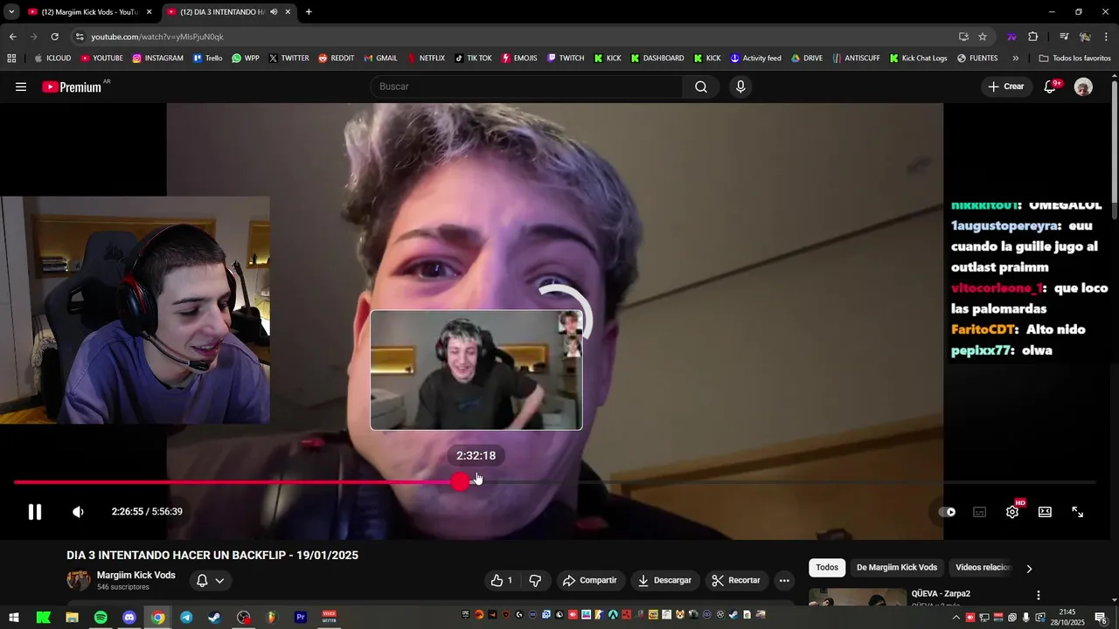Click into the Buscar search field
The height and width of the screenshot is (629, 1119).
(528, 86)
